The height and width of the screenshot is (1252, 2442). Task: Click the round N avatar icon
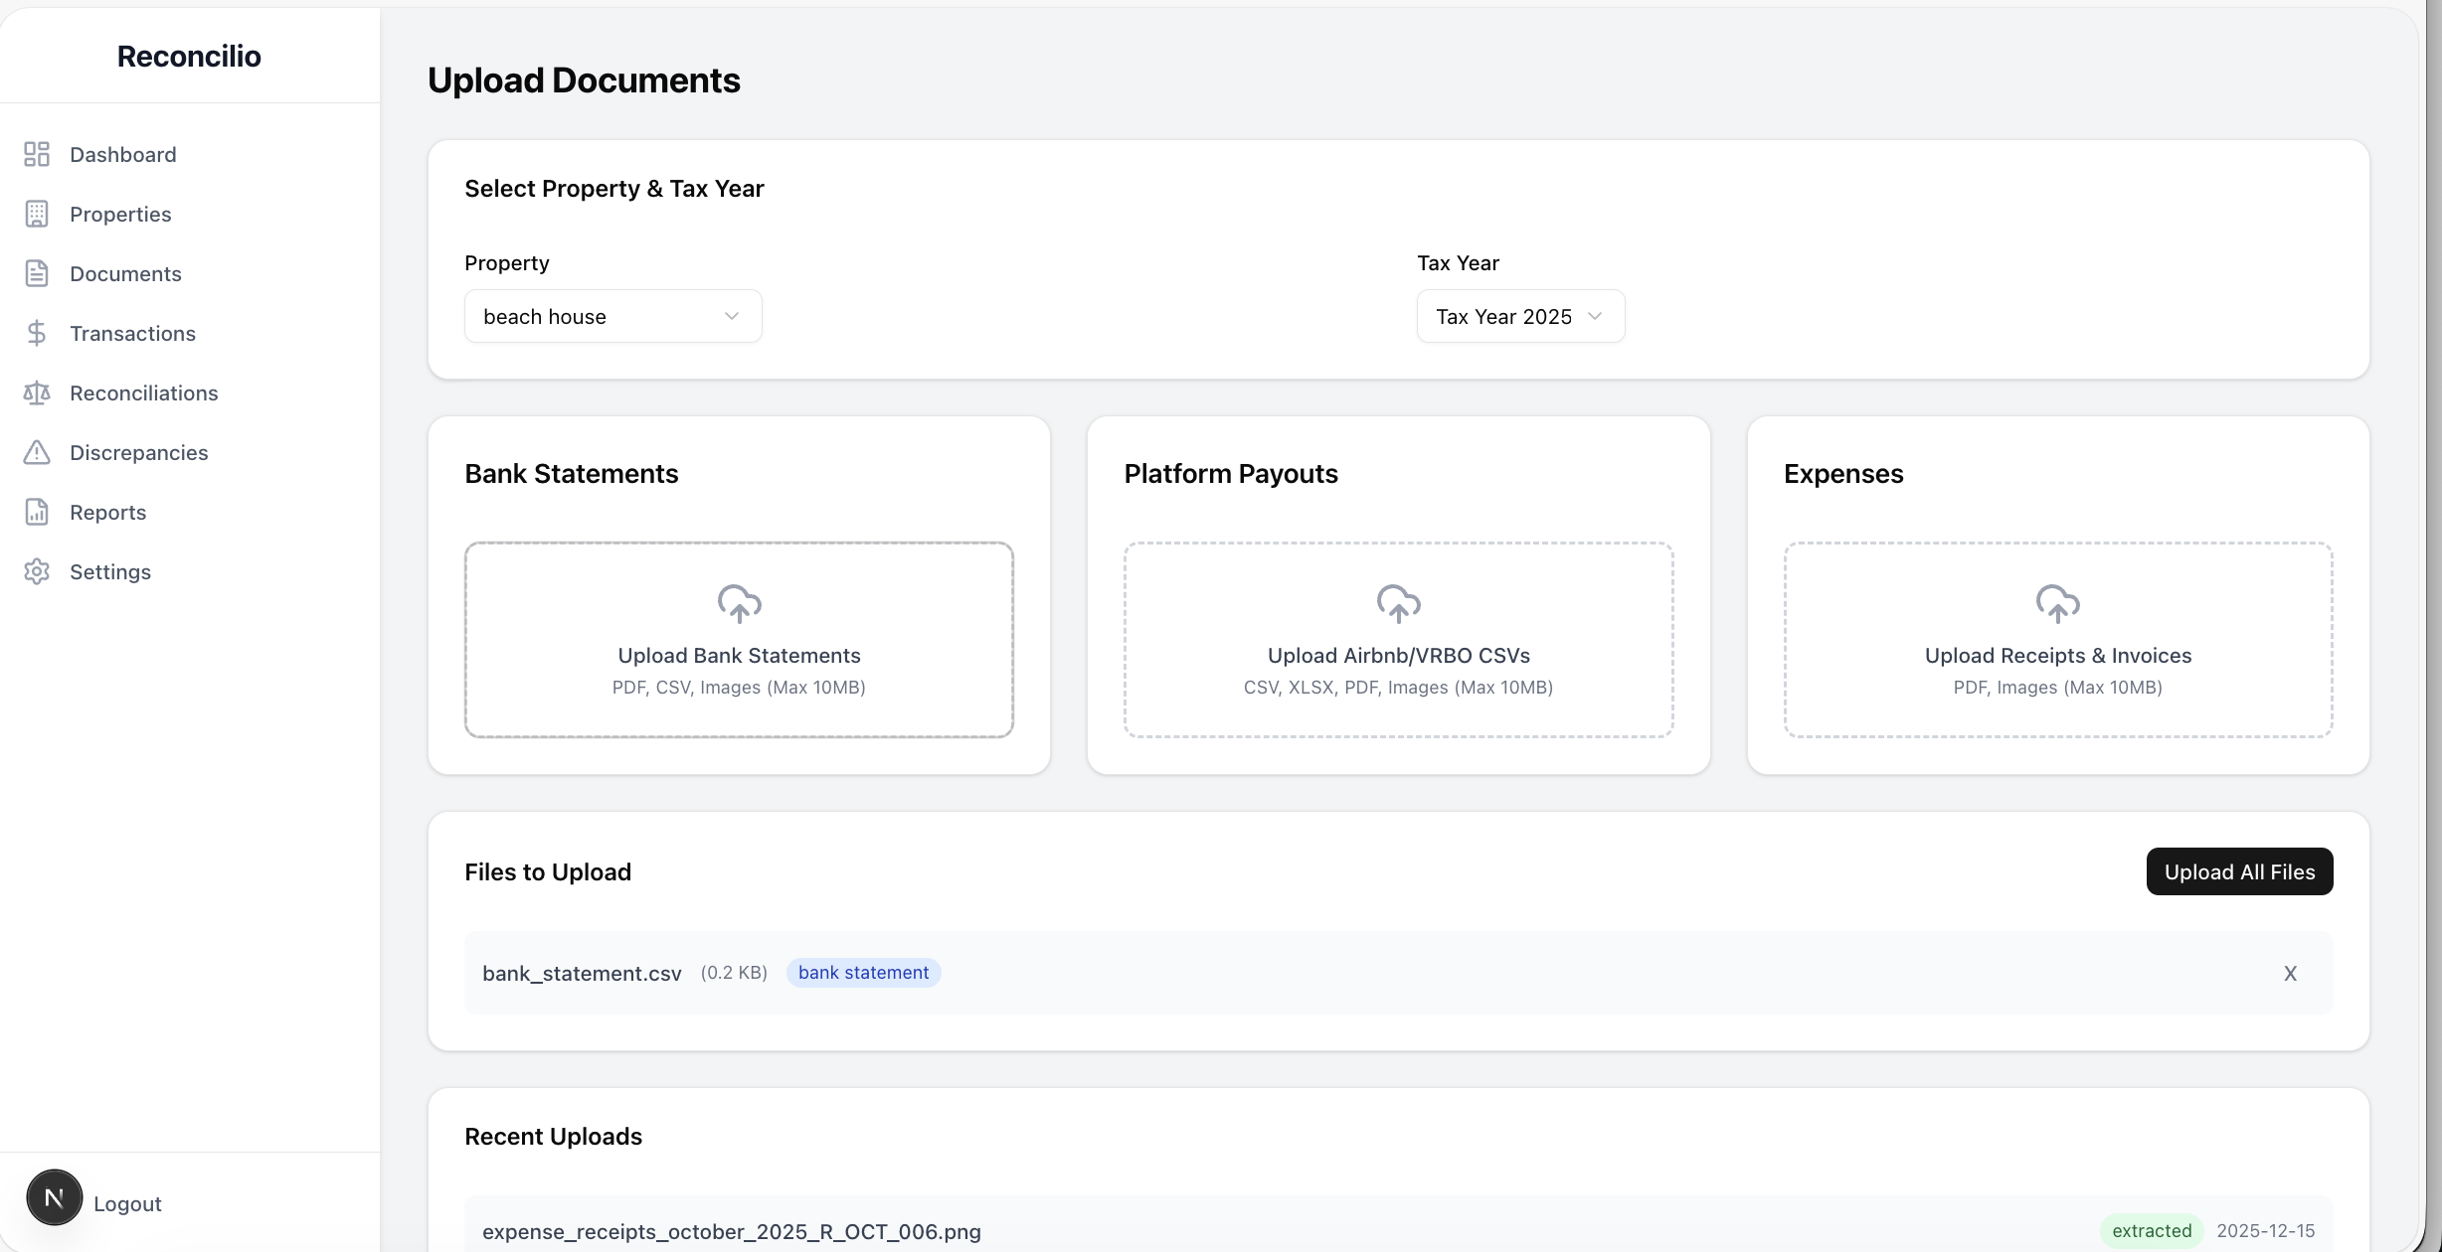55,1197
